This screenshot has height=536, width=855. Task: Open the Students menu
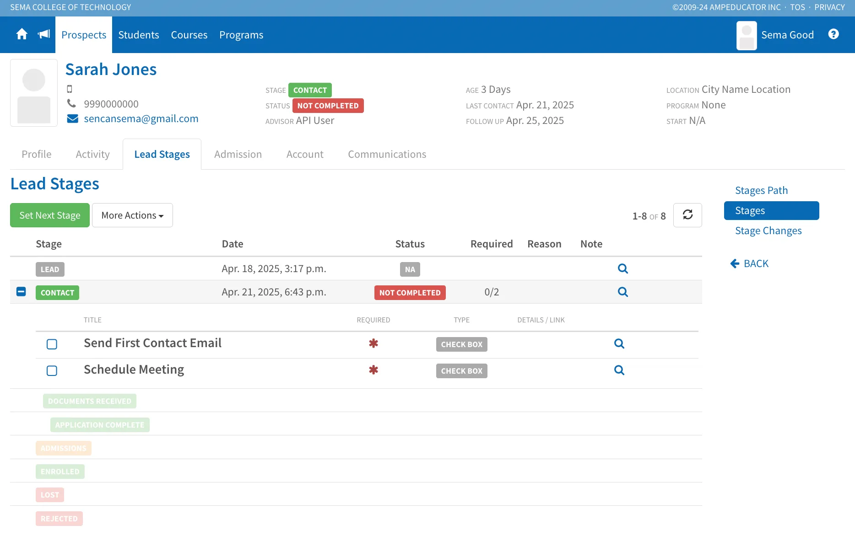tap(139, 35)
